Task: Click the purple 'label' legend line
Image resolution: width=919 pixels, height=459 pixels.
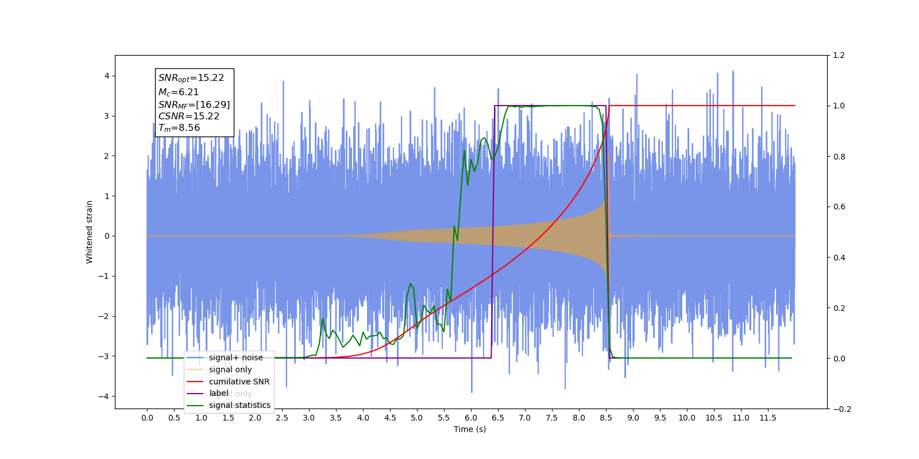Action: (195, 394)
